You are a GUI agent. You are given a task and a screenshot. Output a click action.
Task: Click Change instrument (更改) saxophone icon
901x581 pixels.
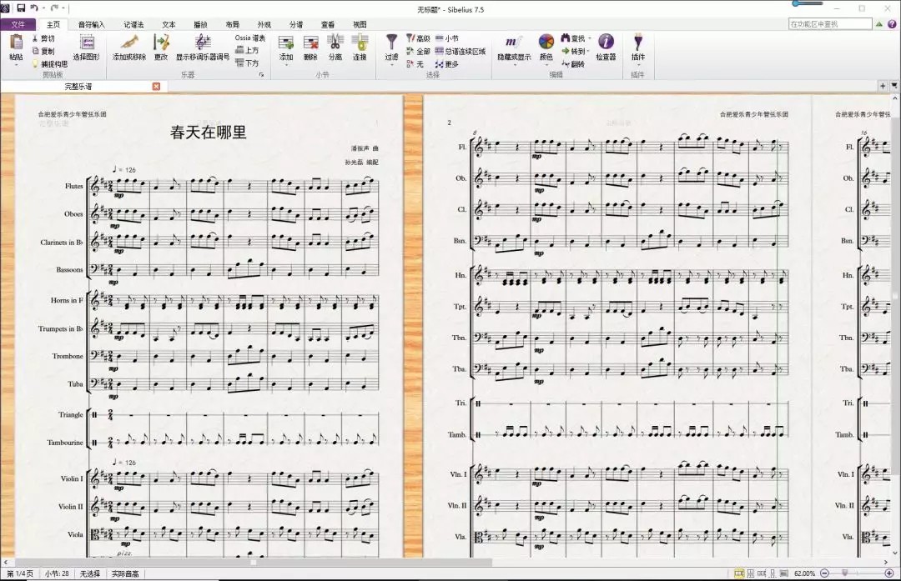pyautogui.click(x=162, y=43)
